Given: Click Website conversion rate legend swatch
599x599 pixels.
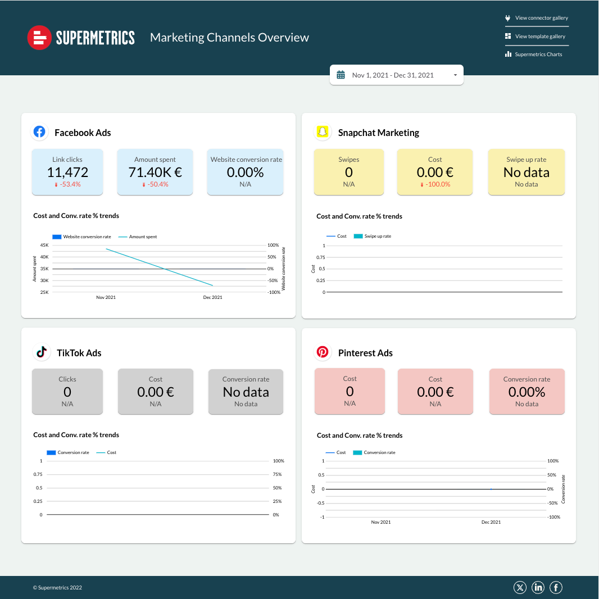Looking at the screenshot, I should (x=57, y=237).
